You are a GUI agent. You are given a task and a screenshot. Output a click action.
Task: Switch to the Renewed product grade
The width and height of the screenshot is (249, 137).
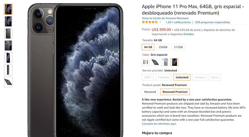(150, 92)
